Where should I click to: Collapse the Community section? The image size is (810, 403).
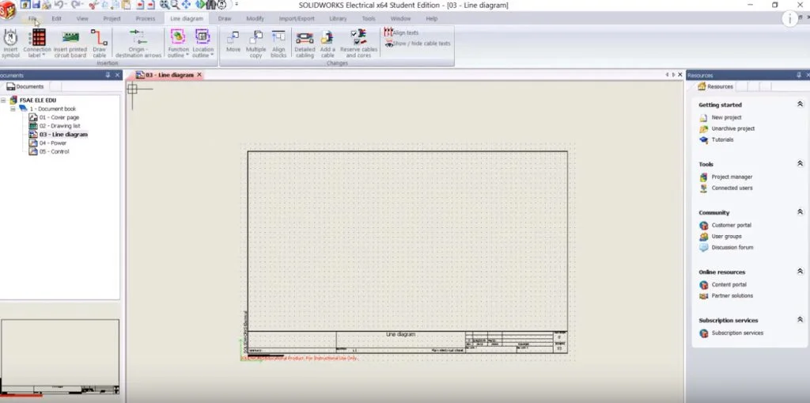801,211
